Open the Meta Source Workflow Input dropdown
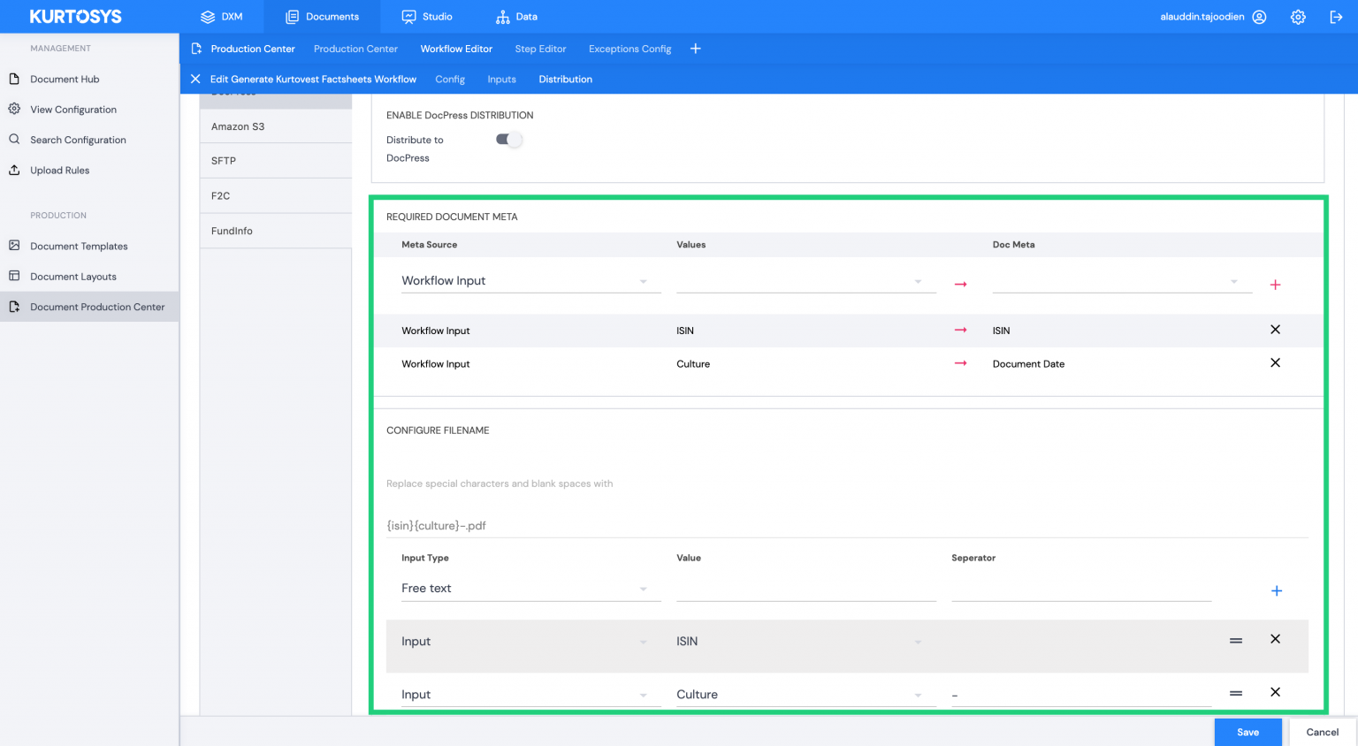This screenshot has height=746, width=1358. (530, 281)
